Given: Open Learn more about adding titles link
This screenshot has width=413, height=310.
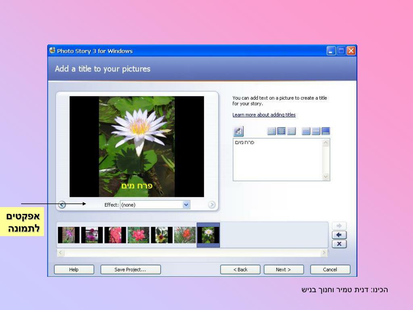Looking at the screenshot, I should click(264, 115).
